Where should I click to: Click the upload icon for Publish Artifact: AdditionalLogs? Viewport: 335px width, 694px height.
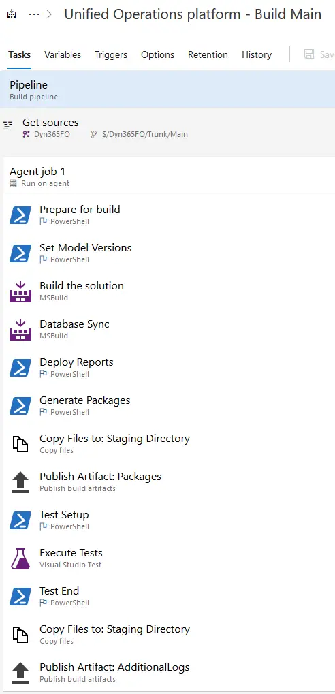coord(20,673)
